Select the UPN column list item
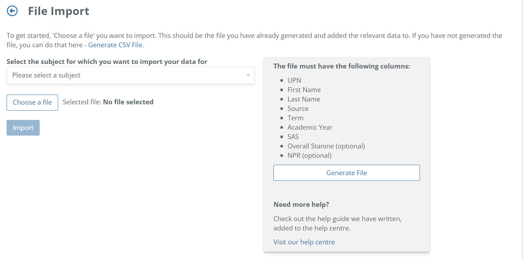The image size is (524, 260). tap(294, 80)
